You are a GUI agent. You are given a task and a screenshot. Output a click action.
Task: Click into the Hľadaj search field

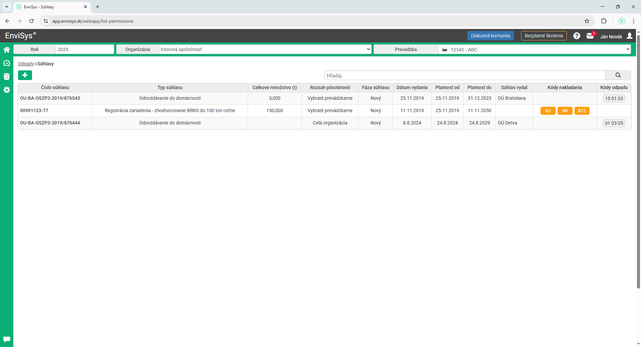(465, 75)
